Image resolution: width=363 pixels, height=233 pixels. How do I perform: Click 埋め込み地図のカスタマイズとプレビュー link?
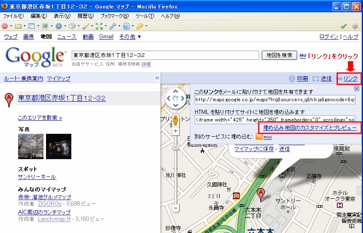click(x=310, y=128)
